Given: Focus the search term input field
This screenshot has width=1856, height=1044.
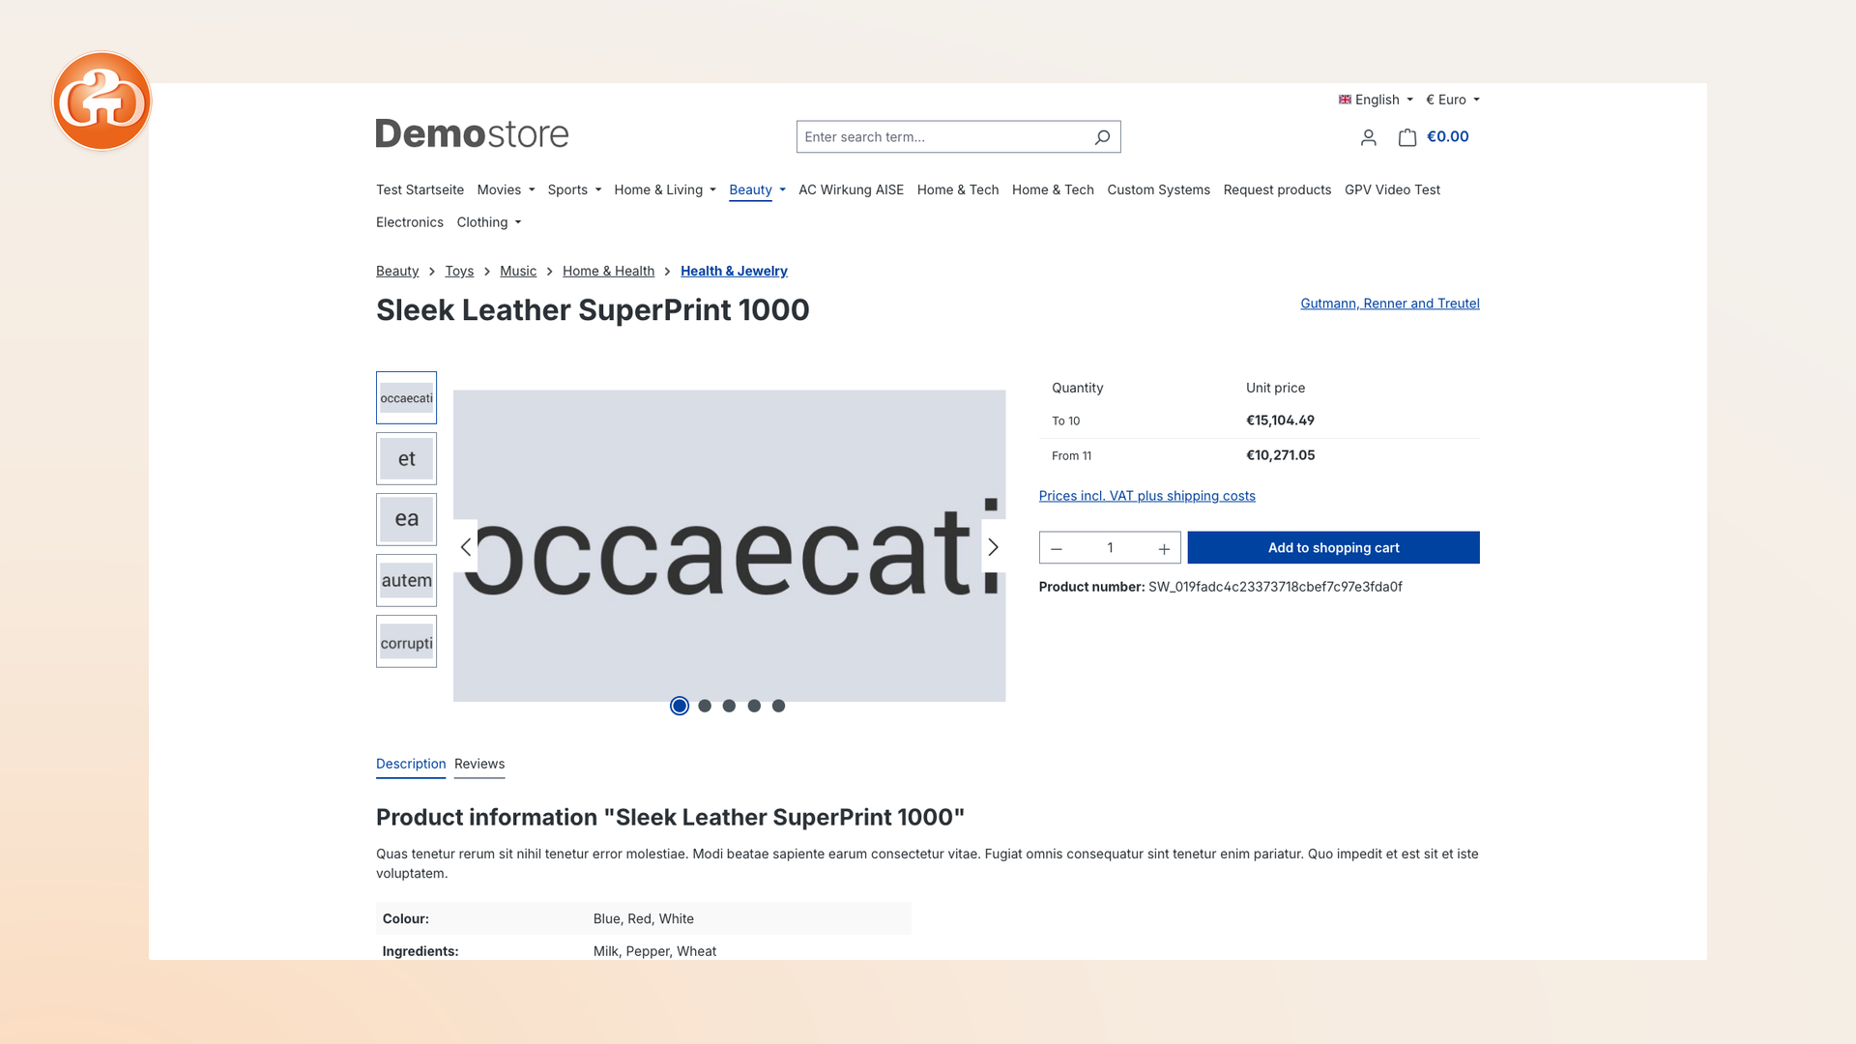Looking at the screenshot, I should coord(942,137).
